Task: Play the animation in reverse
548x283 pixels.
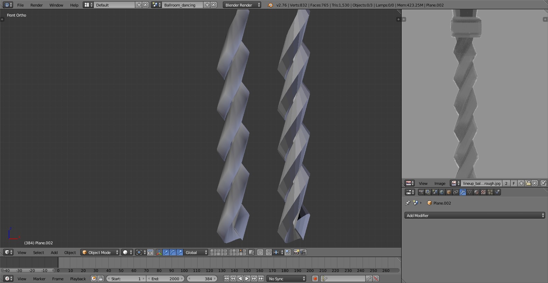Action: (240, 279)
